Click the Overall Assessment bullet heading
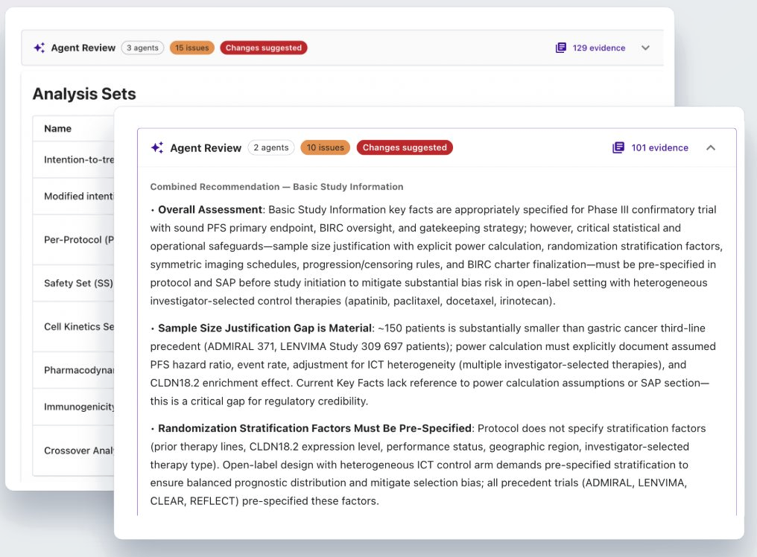Viewport: 757px width, 557px height. (210, 209)
